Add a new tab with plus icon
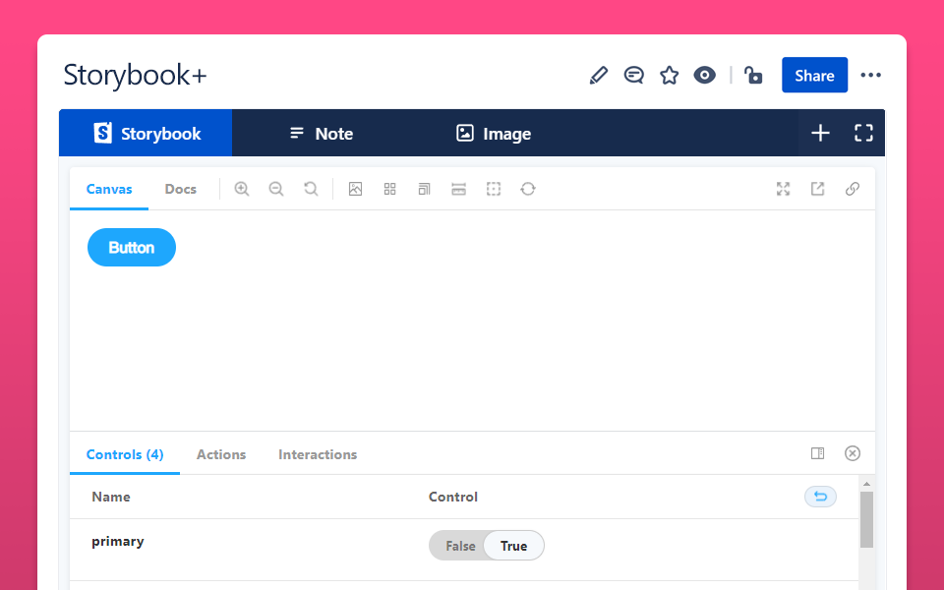Screen dimensions: 944x590 (x=820, y=133)
